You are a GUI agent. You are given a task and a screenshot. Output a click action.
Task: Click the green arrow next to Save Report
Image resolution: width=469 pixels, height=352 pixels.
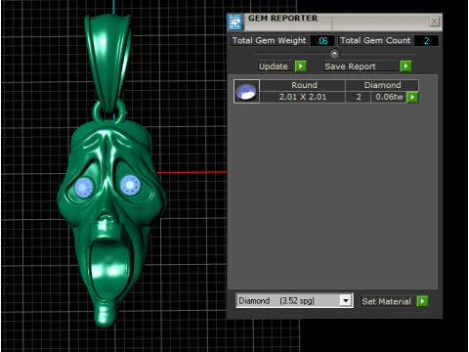405,66
